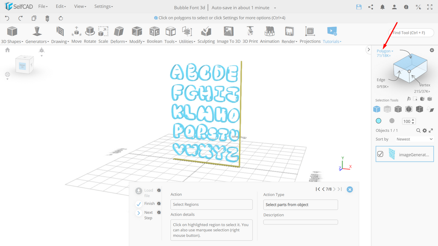Select the Scale tool
This screenshot has height=246, width=438.
tap(103, 35)
